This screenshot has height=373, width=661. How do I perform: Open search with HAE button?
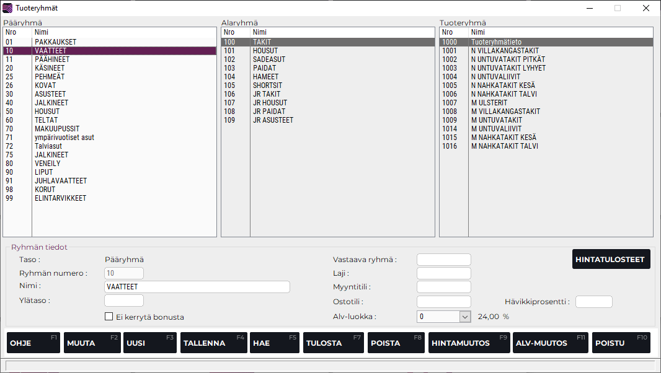point(275,343)
